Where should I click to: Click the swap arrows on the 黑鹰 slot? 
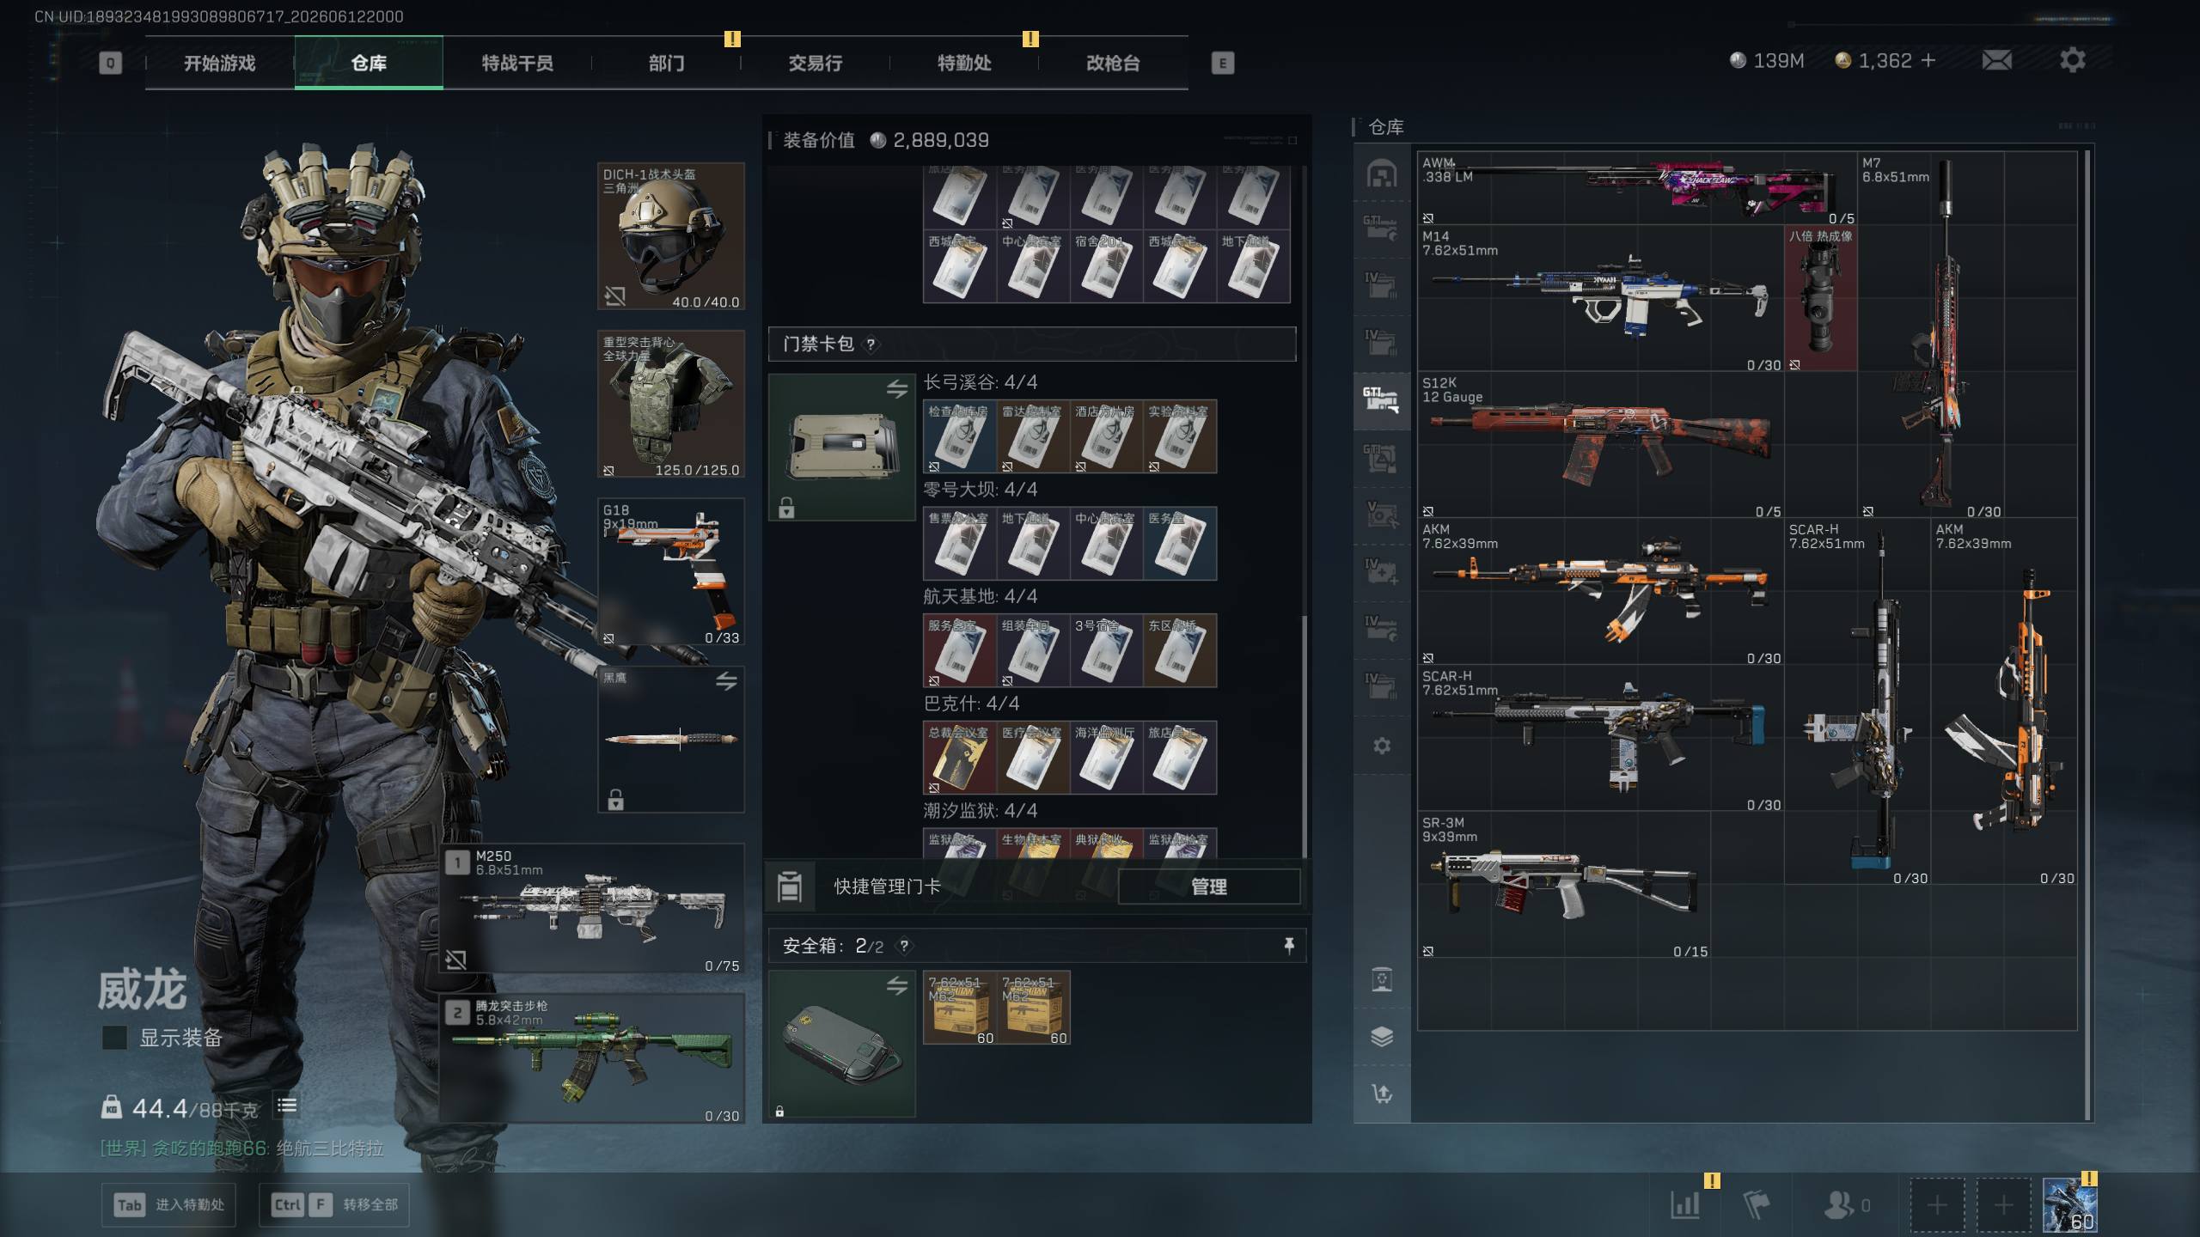tap(726, 682)
